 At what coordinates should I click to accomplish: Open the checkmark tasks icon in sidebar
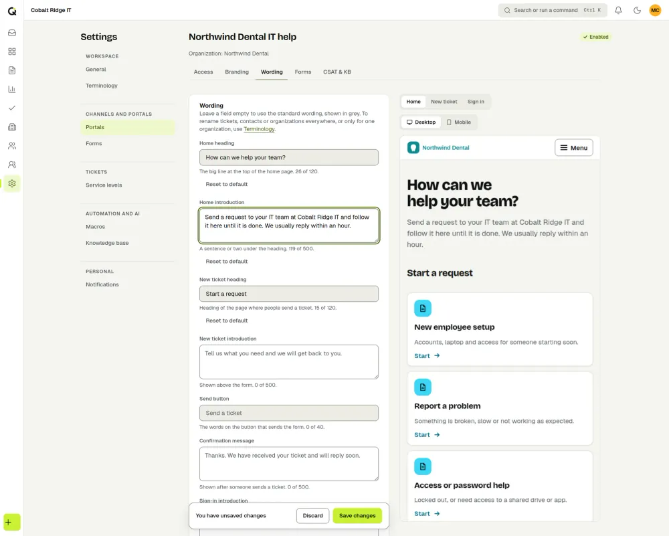point(12,108)
